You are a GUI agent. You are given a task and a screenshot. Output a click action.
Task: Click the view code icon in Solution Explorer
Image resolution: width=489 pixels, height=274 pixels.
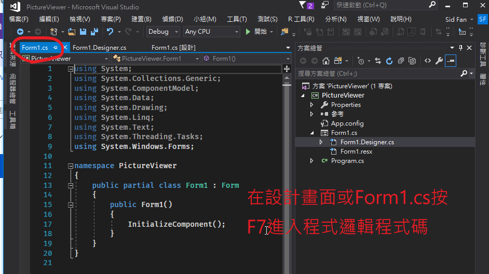point(428,61)
